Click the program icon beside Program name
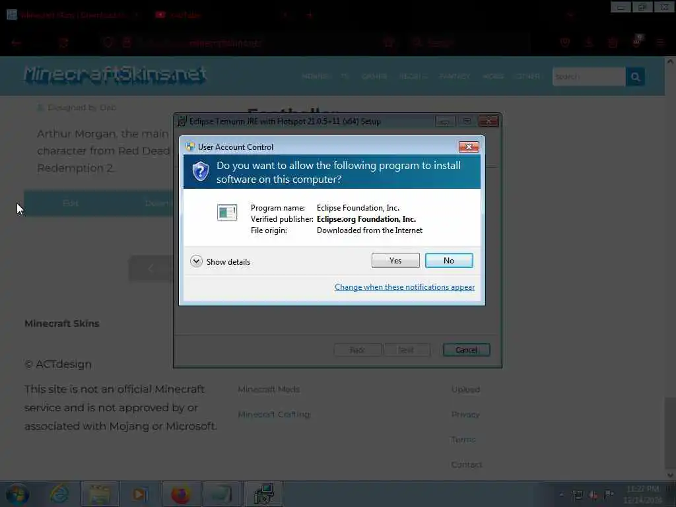Viewport: 676px width, 507px height. click(x=227, y=212)
